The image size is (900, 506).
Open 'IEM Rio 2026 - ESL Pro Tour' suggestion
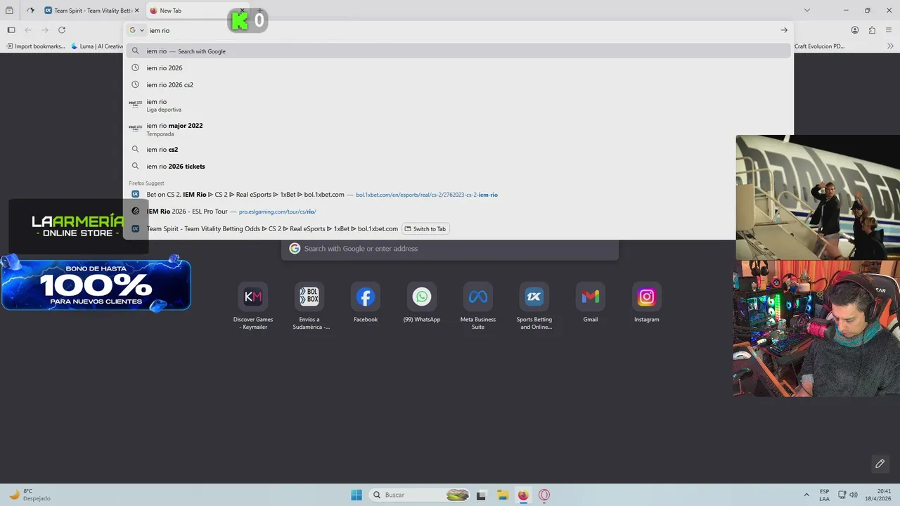(458, 212)
